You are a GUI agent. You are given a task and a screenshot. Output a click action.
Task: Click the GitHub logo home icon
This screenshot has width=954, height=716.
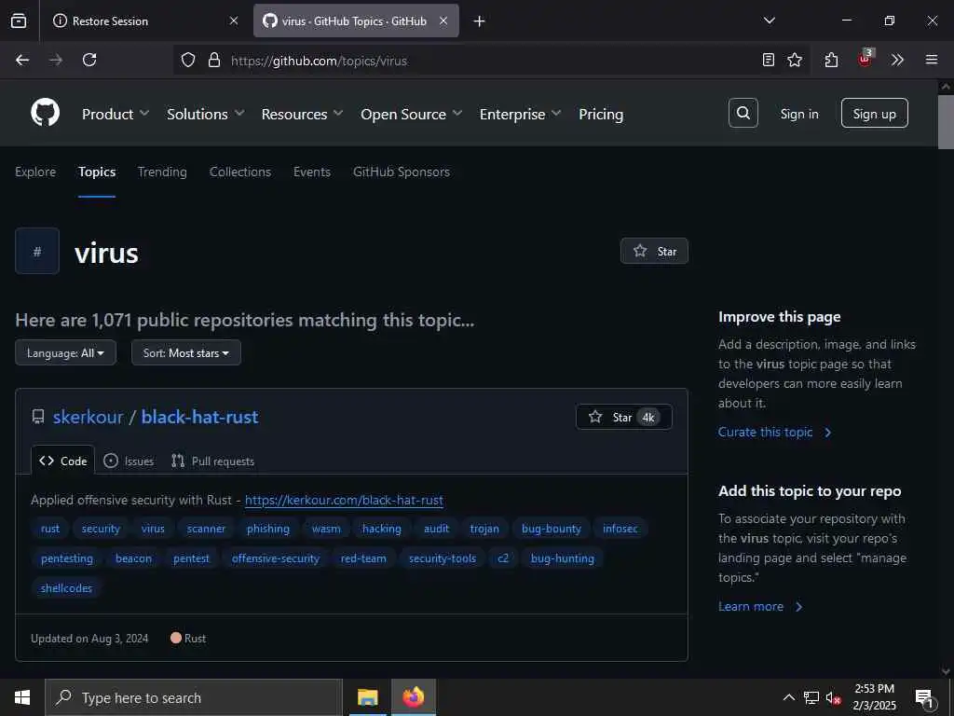[x=45, y=113]
